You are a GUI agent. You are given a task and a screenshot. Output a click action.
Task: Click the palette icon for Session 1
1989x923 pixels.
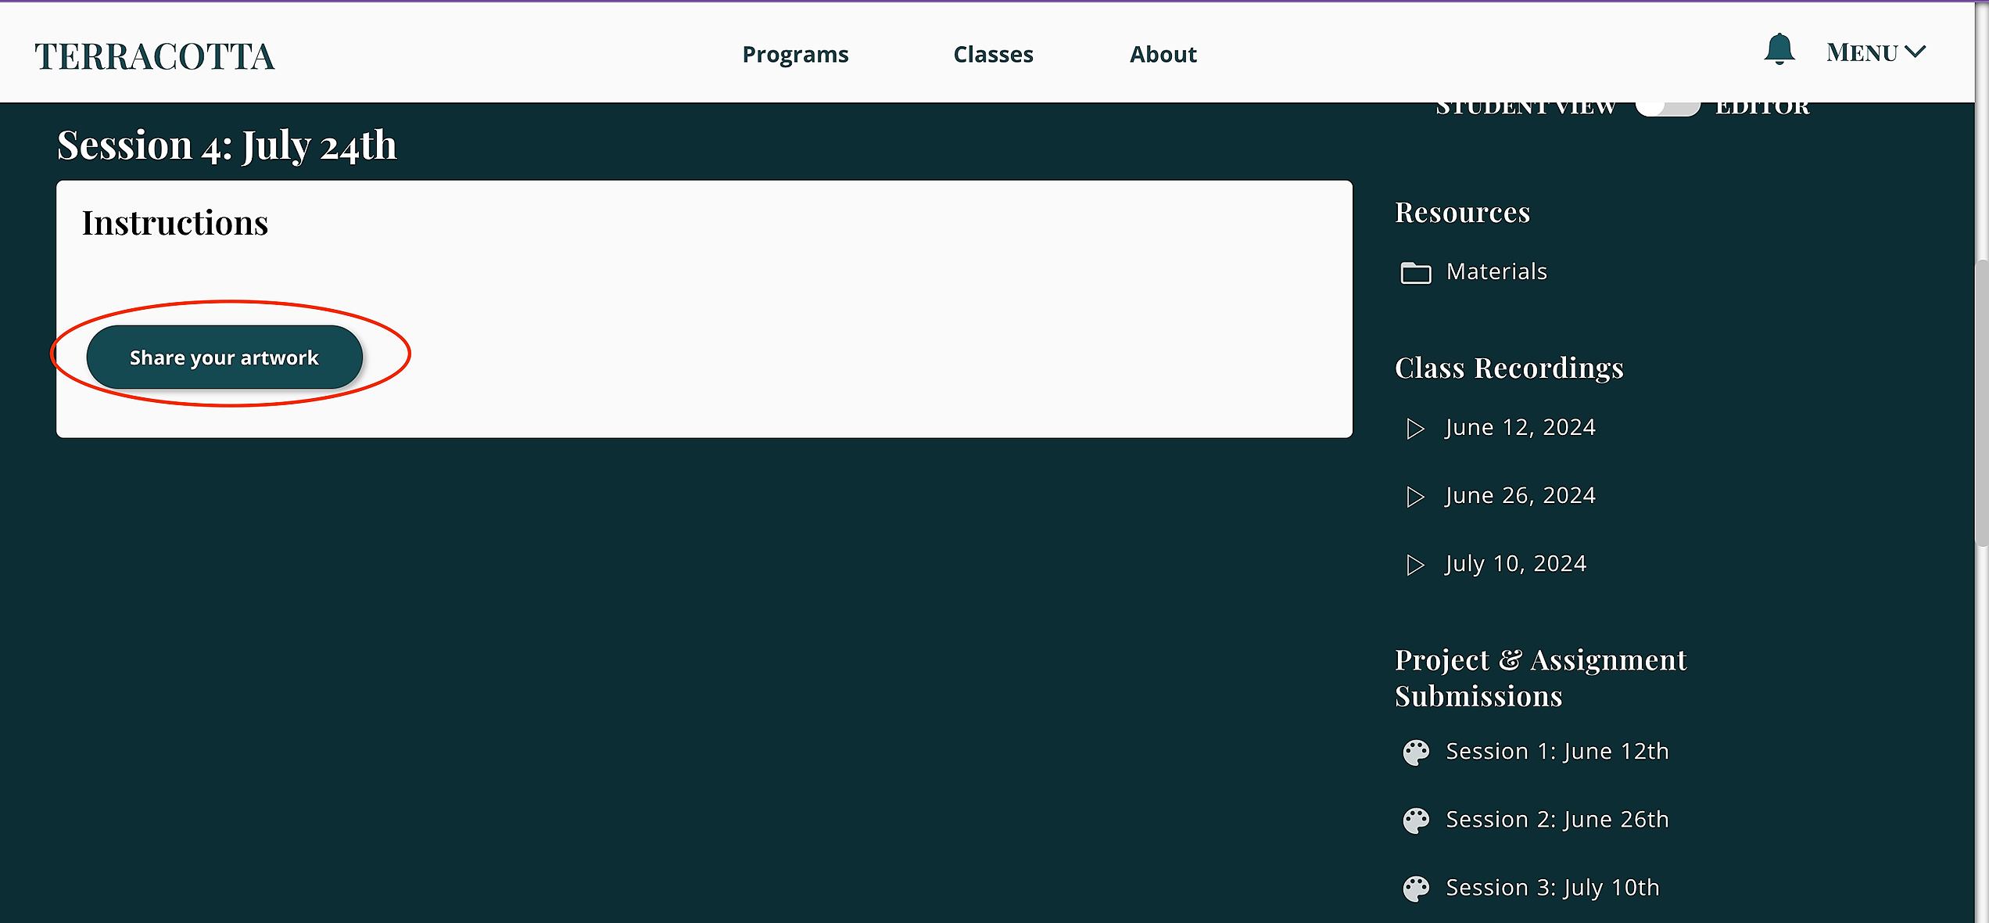pos(1416,752)
